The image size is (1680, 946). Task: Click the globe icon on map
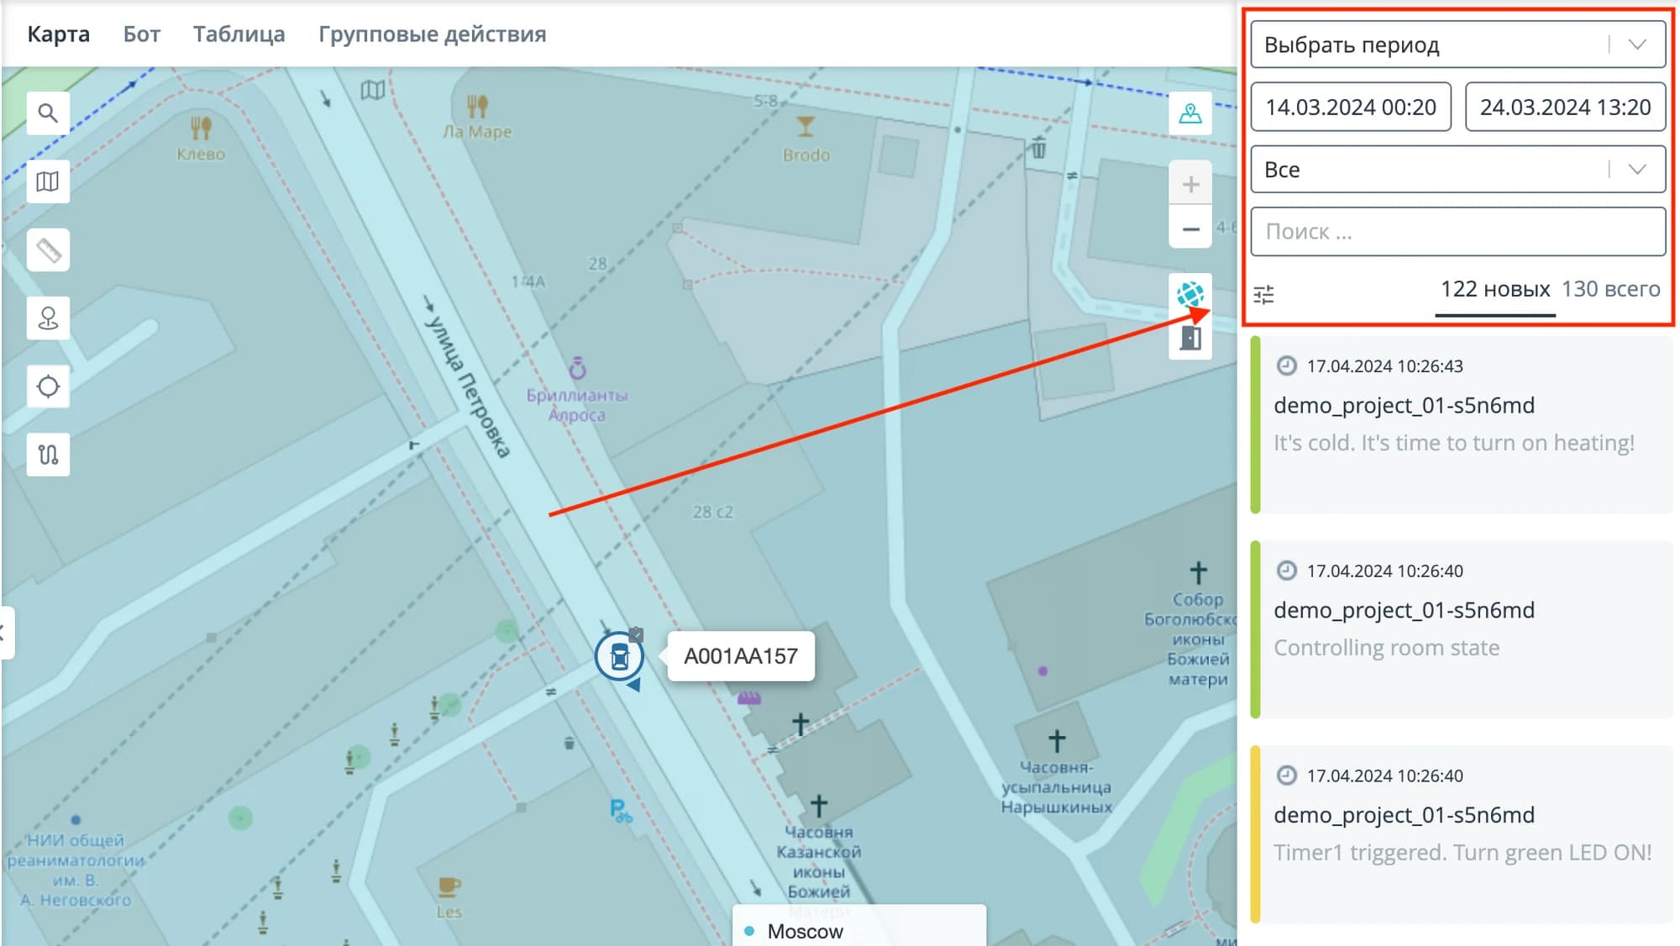[x=1189, y=295]
